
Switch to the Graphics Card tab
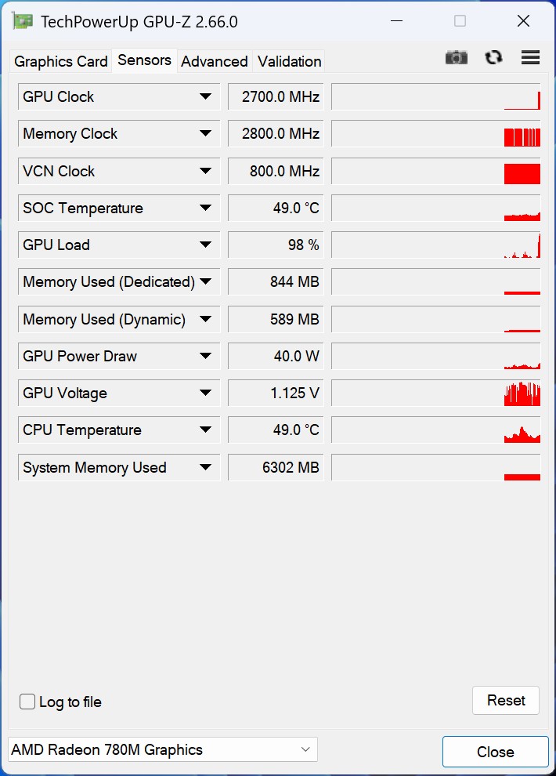61,61
